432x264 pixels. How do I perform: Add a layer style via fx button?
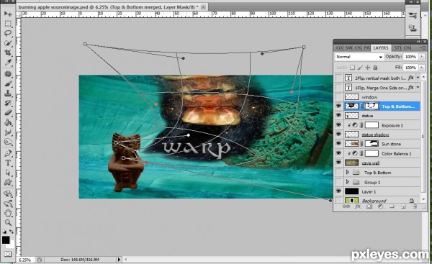[357, 206]
